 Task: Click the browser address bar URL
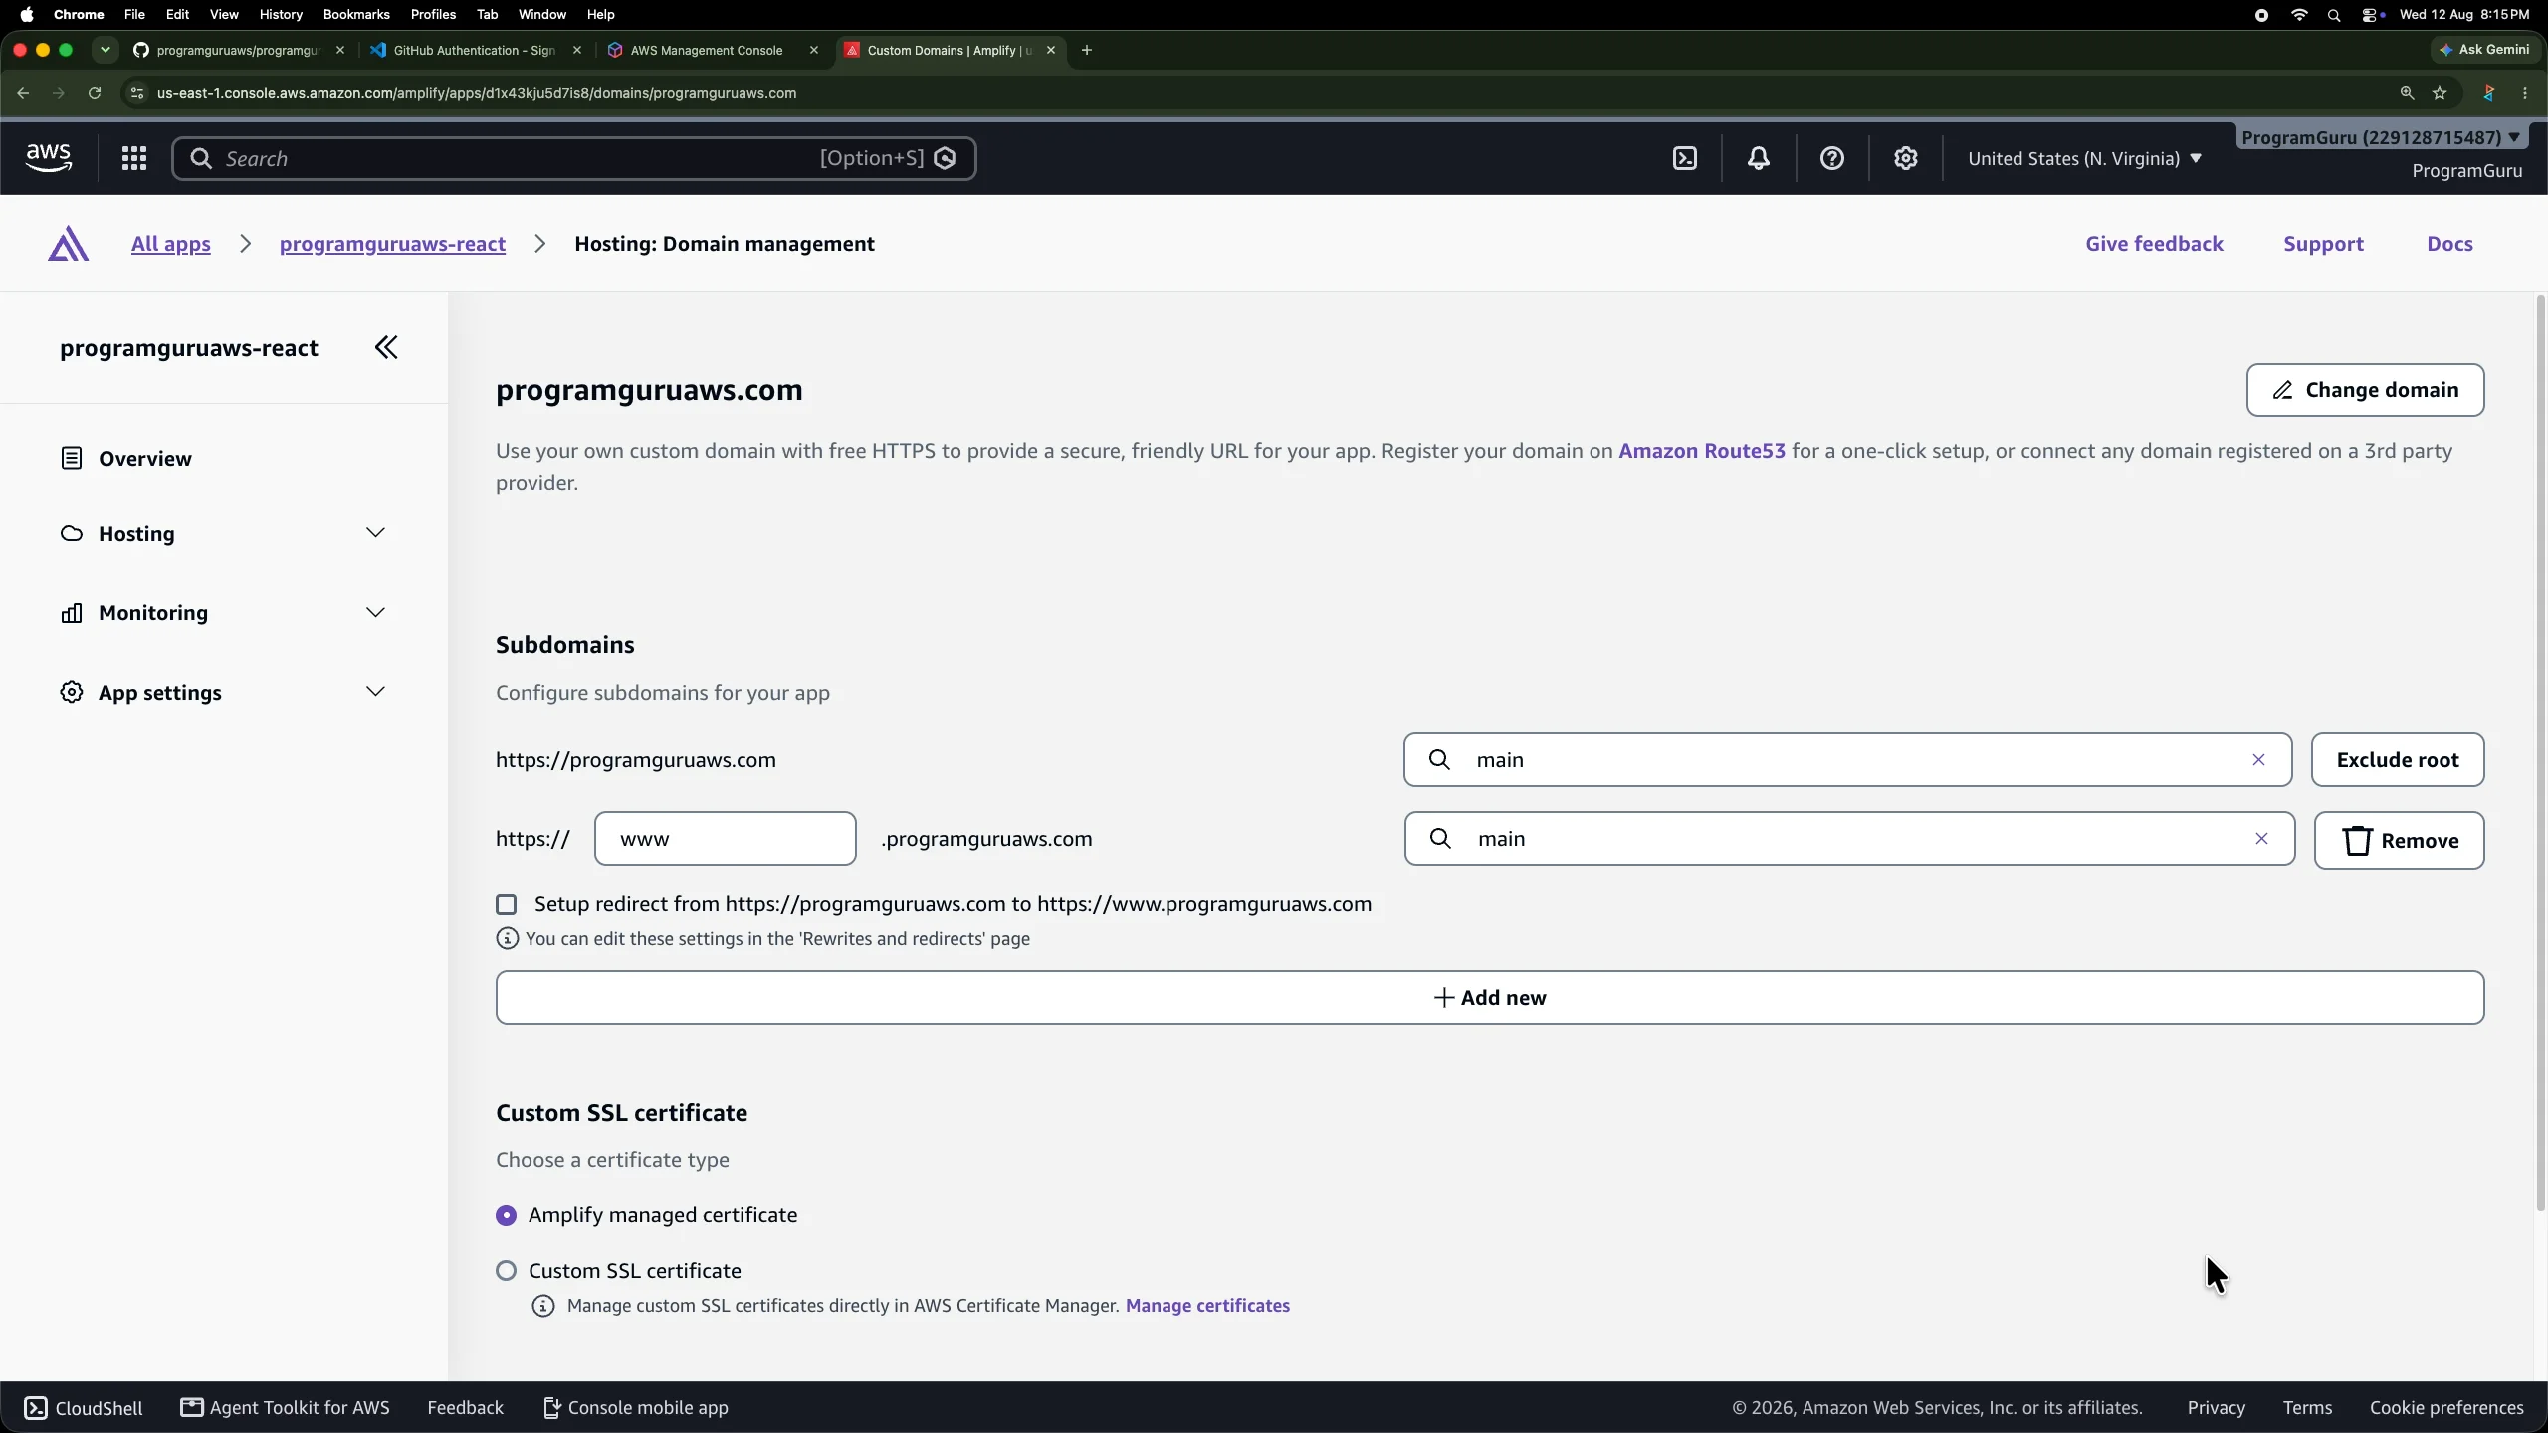[477, 93]
